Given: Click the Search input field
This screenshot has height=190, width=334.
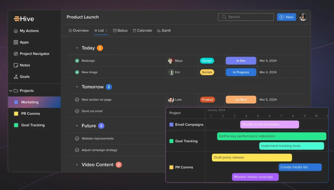Looking at the screenshot, I should (x=246, y=17).
